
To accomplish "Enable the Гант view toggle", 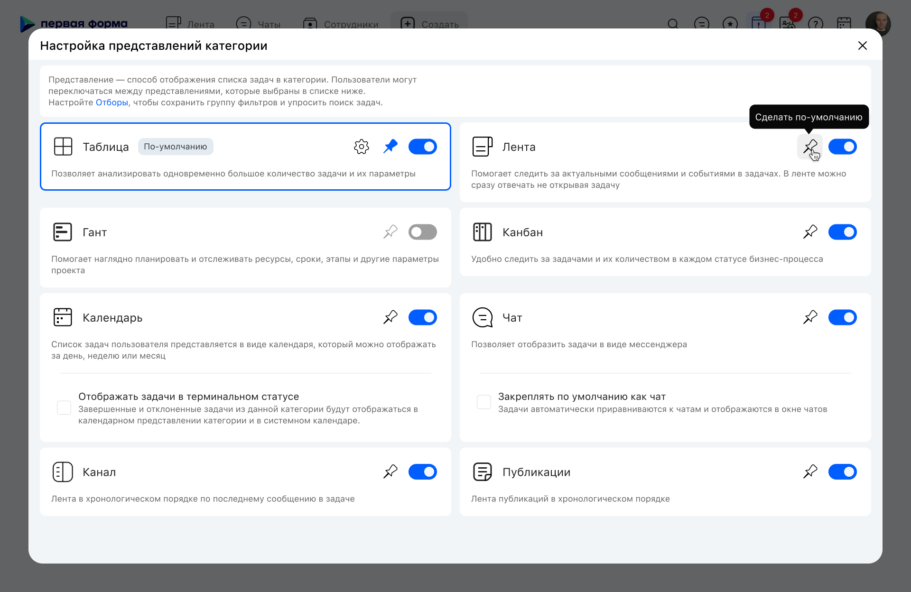I will pos(422,232).
